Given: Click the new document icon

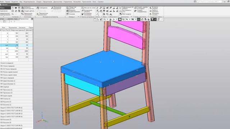Looking at the screenshot, I should tap(13, 8).
